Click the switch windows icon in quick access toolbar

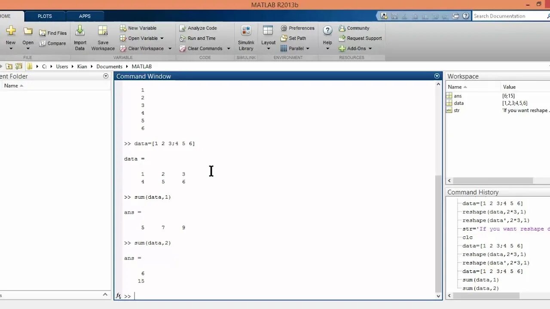click(456, 16)
